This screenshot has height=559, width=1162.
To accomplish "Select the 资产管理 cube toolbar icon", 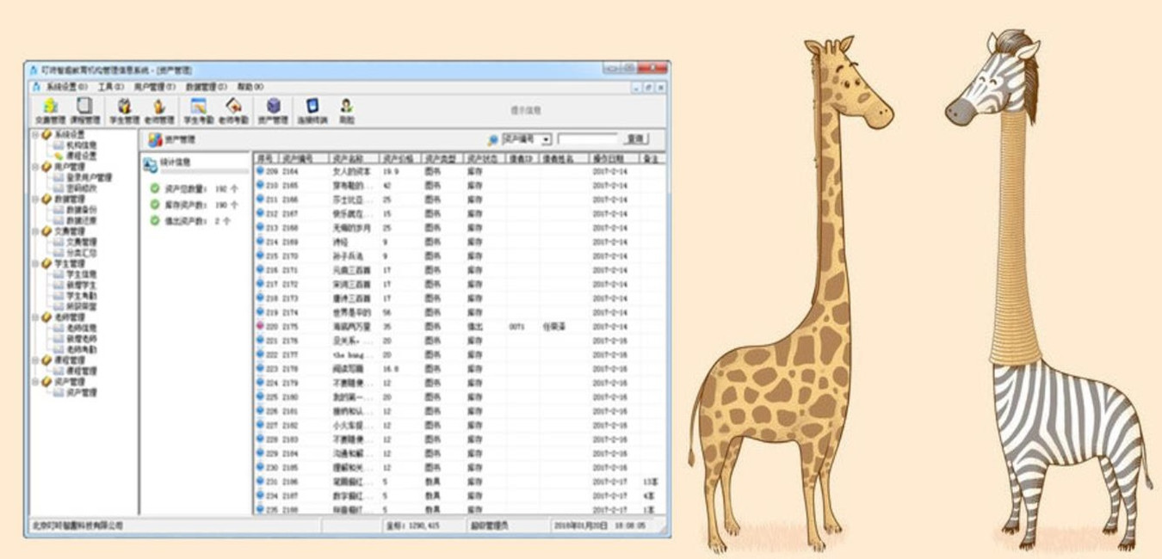I will pos(273,111).
